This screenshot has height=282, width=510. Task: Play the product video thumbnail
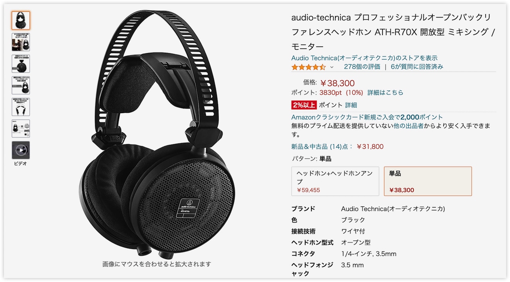click(21, 150)
